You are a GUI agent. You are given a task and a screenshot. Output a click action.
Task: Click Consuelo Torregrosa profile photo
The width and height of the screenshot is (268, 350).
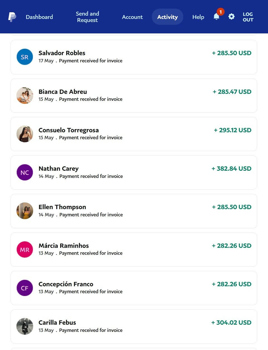tap(25, 134)
